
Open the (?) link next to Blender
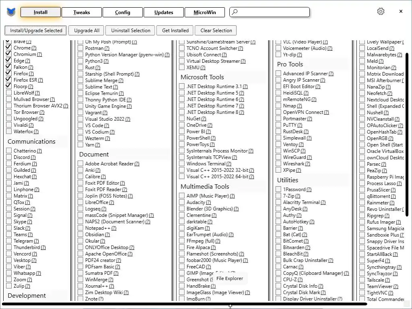[236, 209]
